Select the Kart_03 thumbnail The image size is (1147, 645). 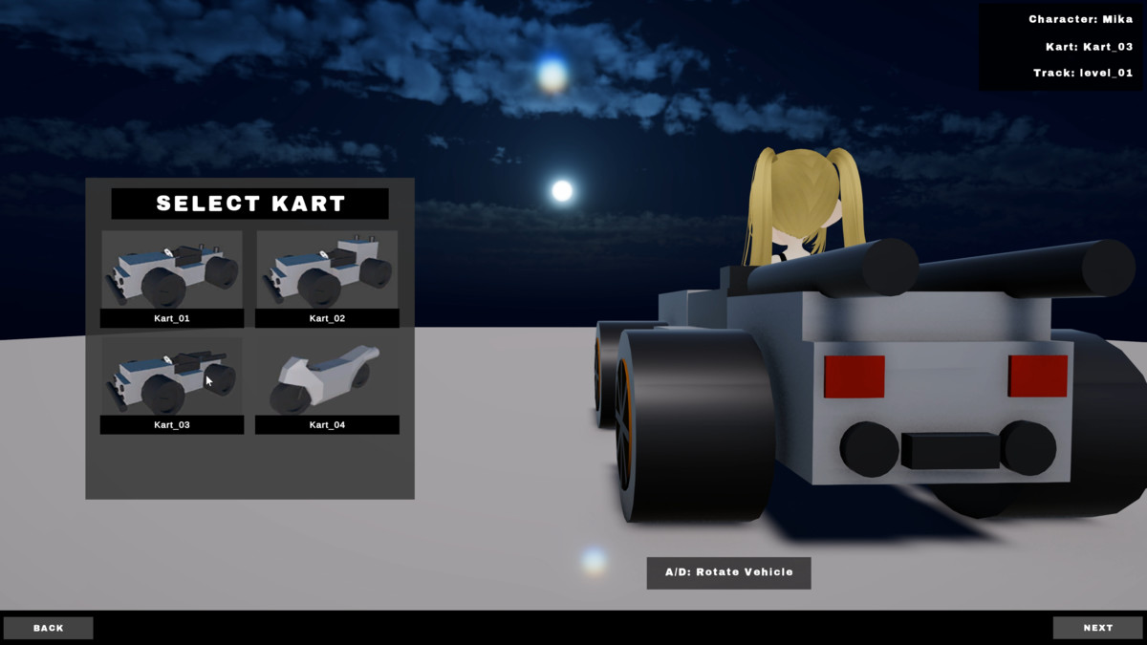[x=171, y=377]
